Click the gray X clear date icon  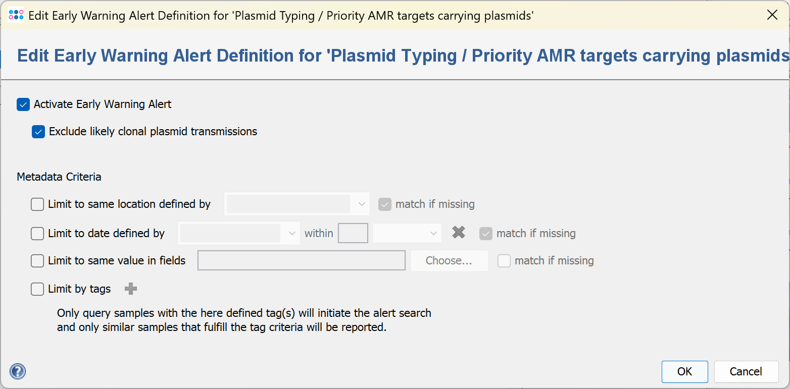[459, 233]
